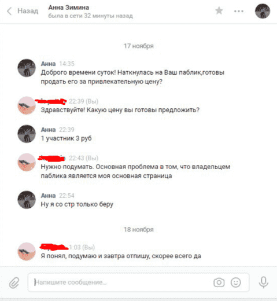The image size is (277, 301).
Task: Open Анна Зимина's avatar in the header
Action: tap(263, 11)
